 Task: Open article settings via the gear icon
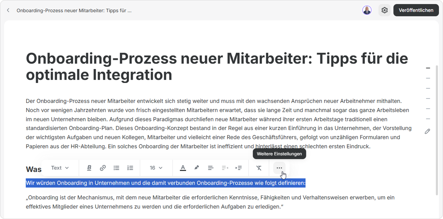[385, 10]
